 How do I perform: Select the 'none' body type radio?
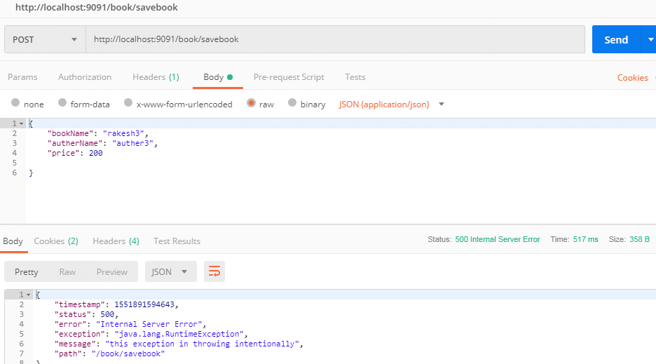pos(15,104)
